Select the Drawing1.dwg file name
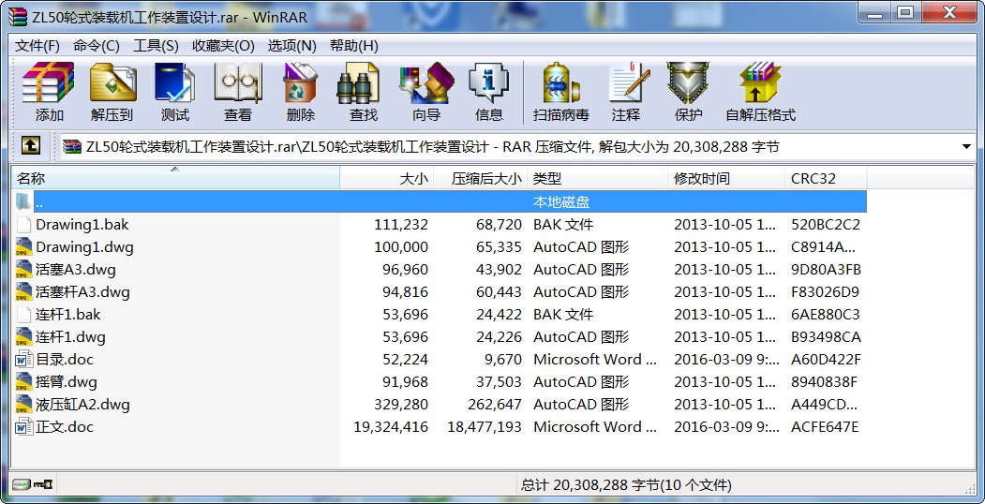The image size is (985, 504). click(84, 246)
